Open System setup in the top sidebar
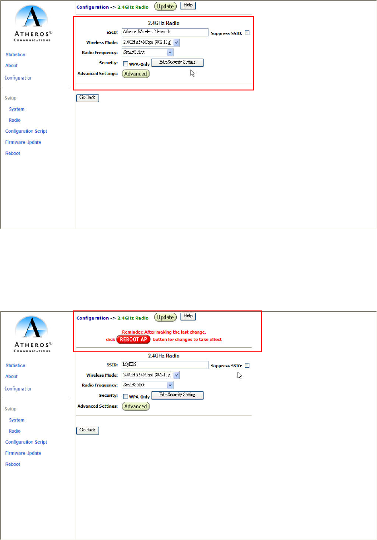This screenshot has height=540, width=377. (16, 110)
